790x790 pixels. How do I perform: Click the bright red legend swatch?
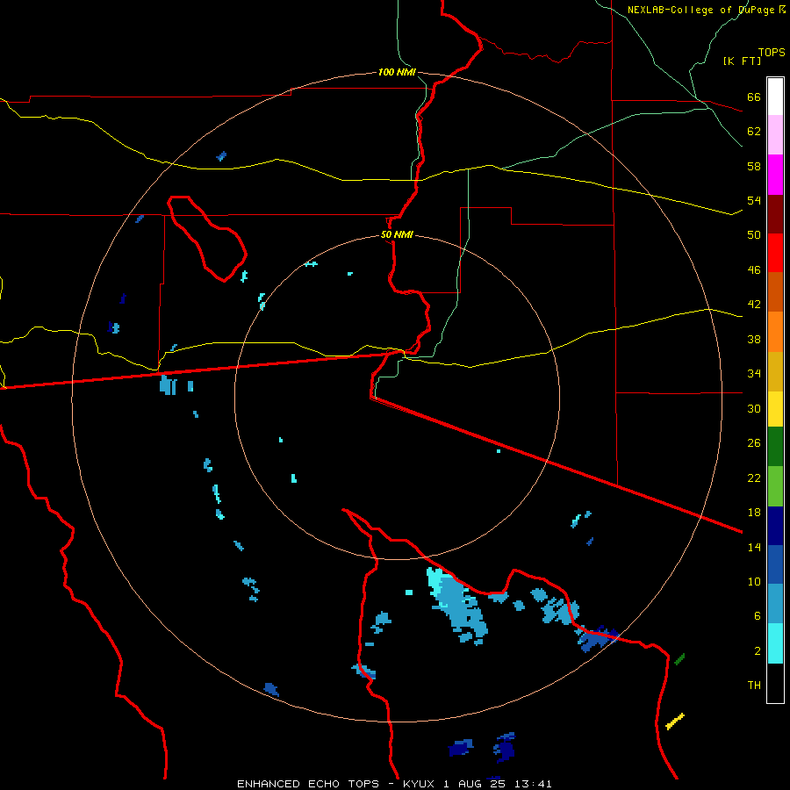[775, 253]
